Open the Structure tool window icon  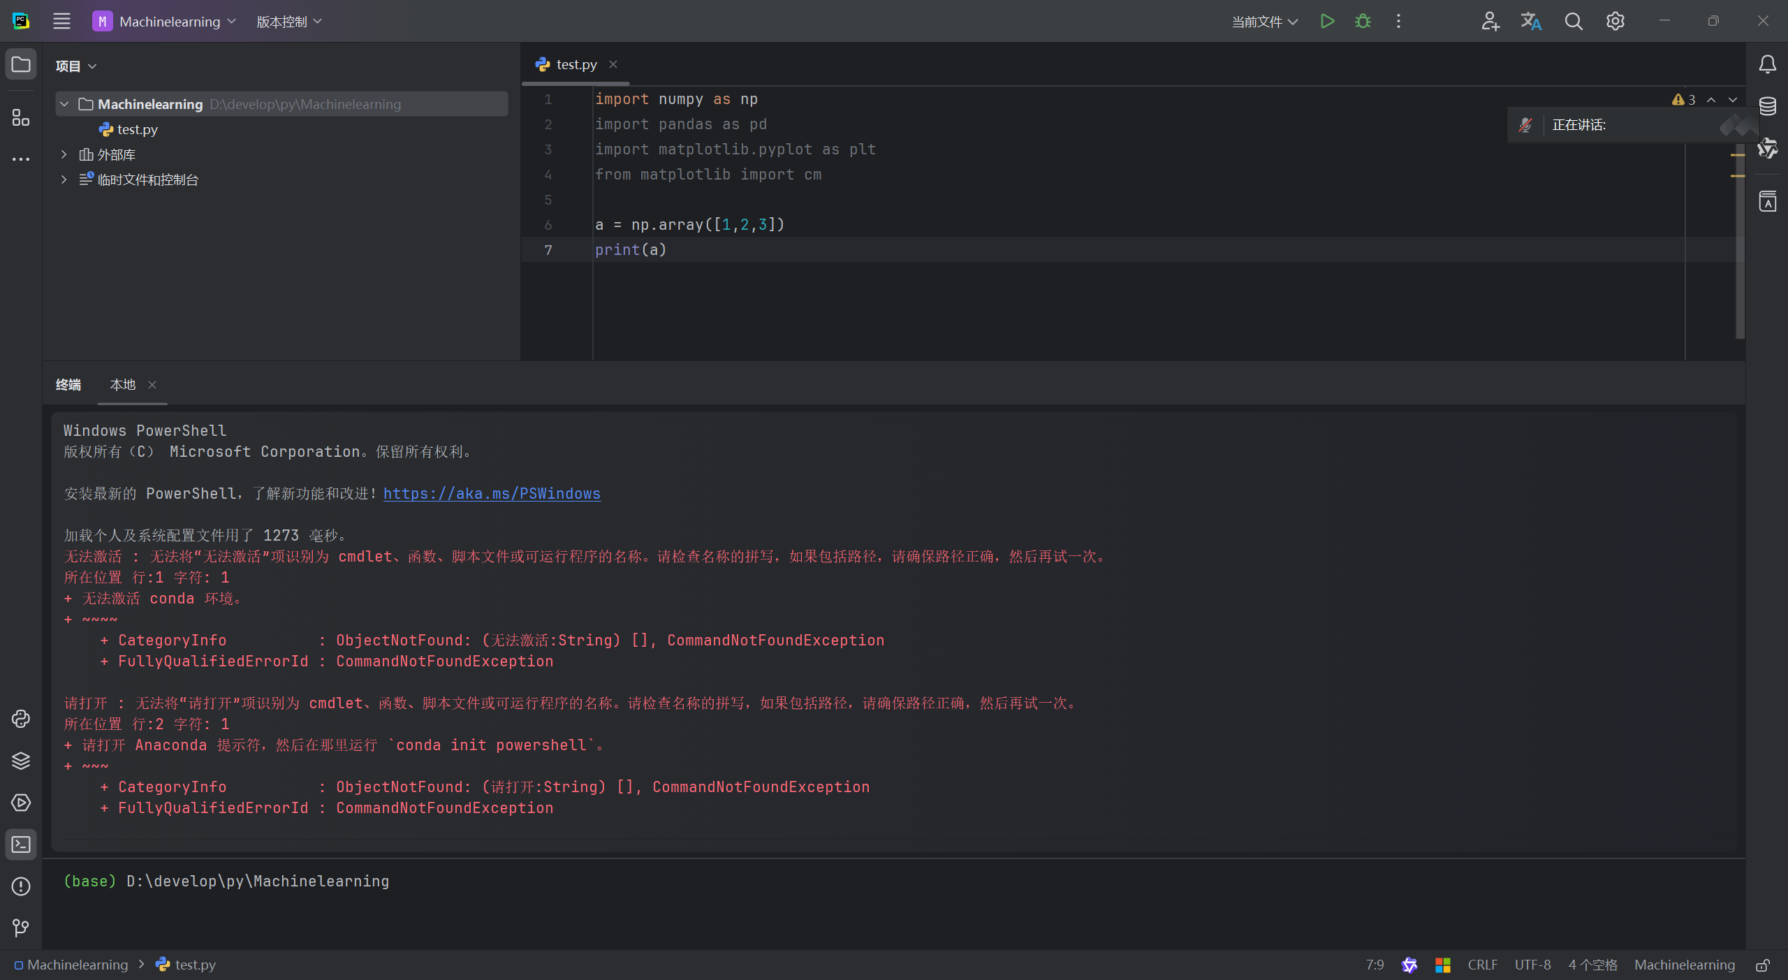21,117
